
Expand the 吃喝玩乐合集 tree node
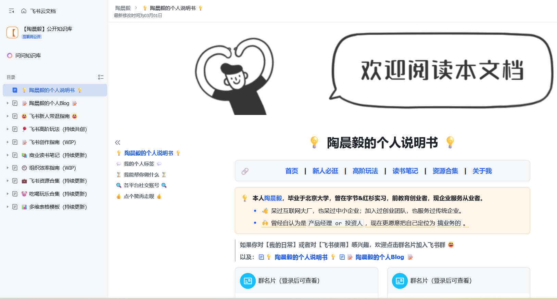pyautogui.click(x=8, y=194)
